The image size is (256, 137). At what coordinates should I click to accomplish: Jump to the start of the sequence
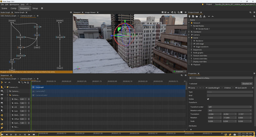coord(2,134)
